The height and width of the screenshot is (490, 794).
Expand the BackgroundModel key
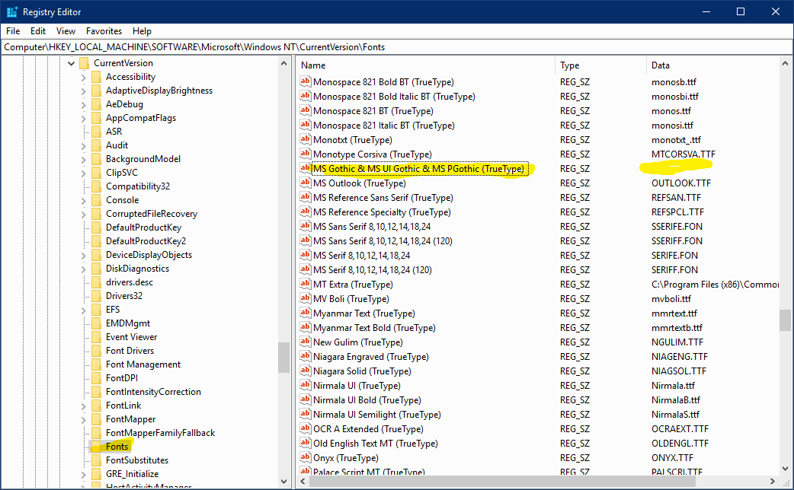tap(84, 159)
